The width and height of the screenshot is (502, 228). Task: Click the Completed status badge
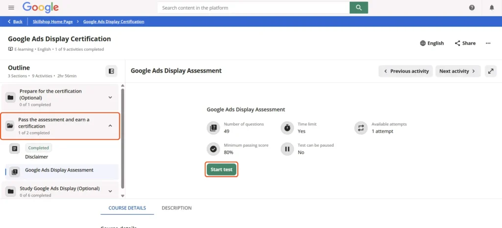click(38, 148)
